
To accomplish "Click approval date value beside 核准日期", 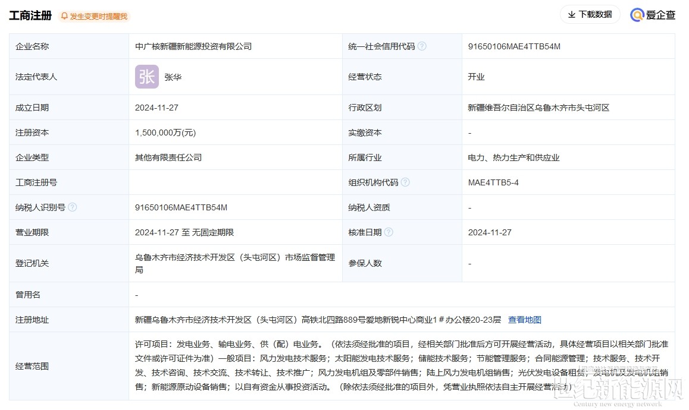I will click(x=490, y=232).
